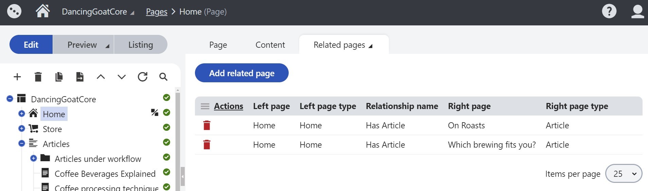Screen dimensions: 648x191
Task: Select Articles in the content tree
Action: pos(56,144)
